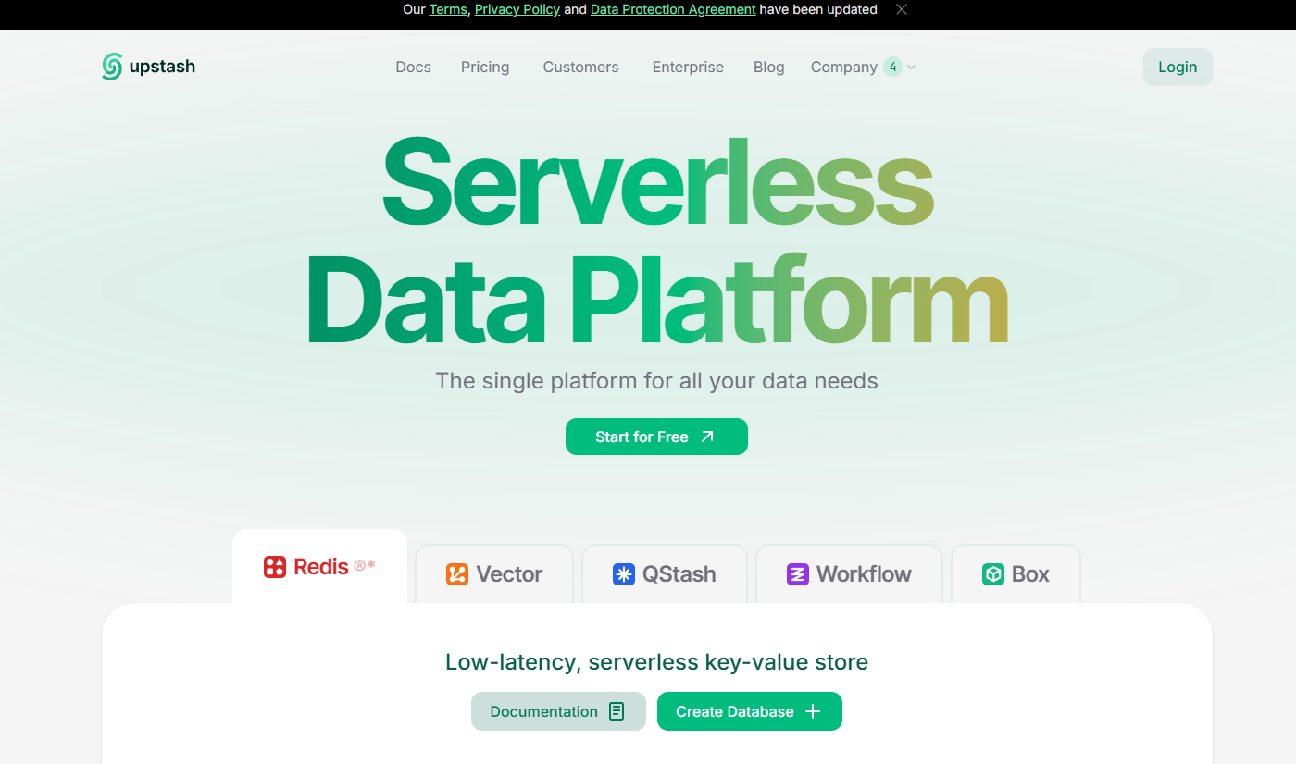The image size is (1296, 764).
Task: Click 'The single platform for all your data needs'
Action: (656, 381)
